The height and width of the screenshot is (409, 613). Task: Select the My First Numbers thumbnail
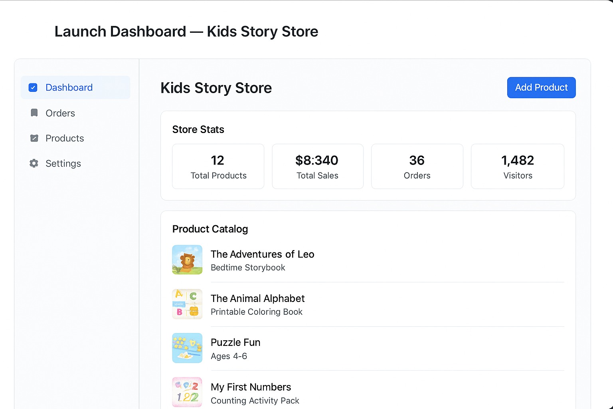point(187,392)
